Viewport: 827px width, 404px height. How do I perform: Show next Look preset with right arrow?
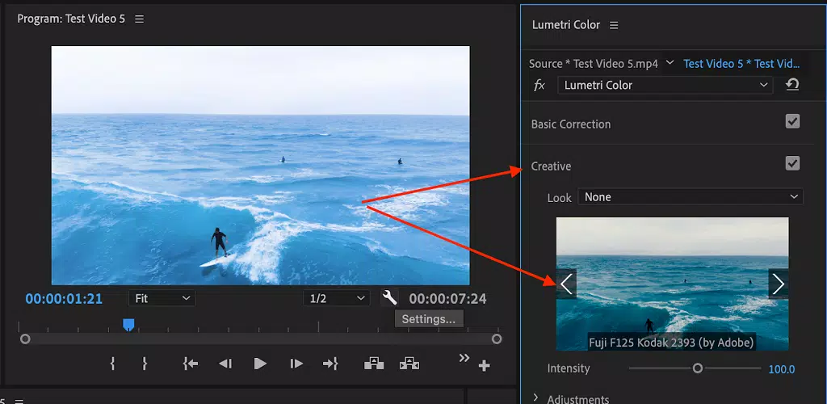779,284
